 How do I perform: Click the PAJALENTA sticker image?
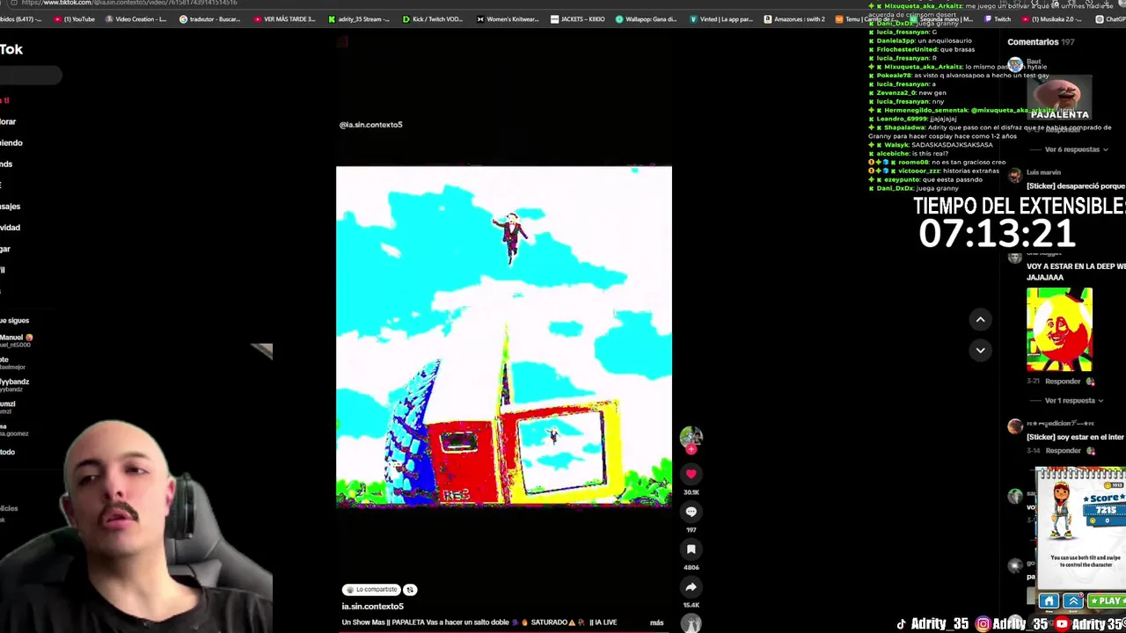click(x=1059, y=98)
